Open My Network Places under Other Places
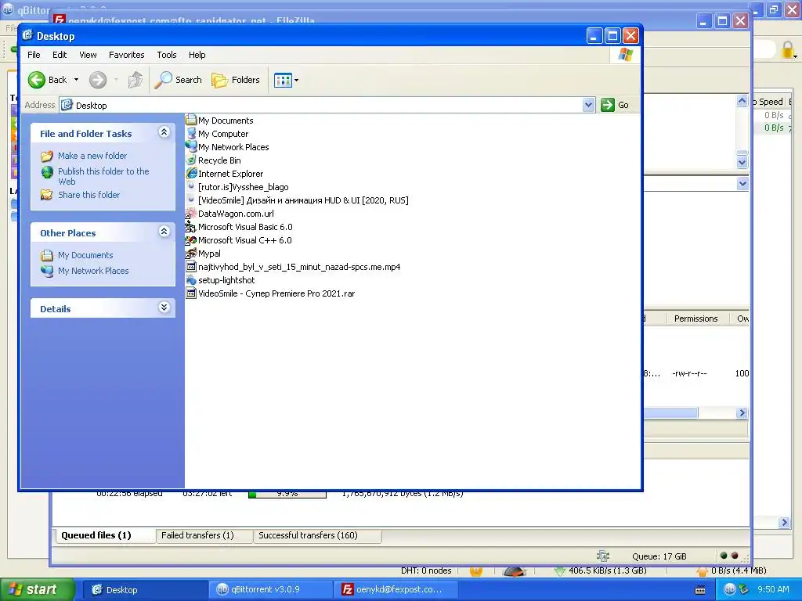802x601 pixels. pyautogui.click(x=93, y=271)
